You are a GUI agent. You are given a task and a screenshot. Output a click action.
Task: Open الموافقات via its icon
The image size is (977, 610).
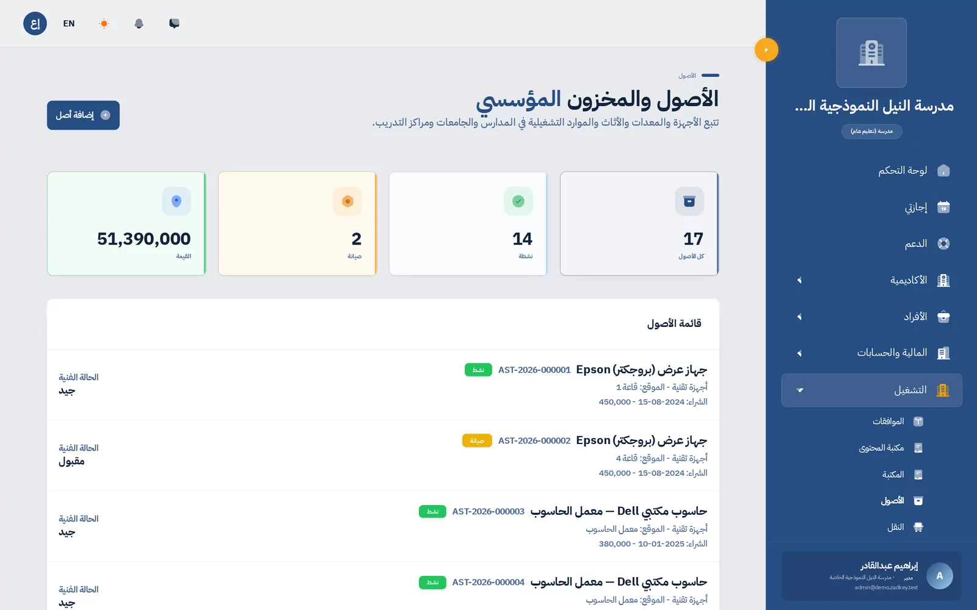pos(918,422)
